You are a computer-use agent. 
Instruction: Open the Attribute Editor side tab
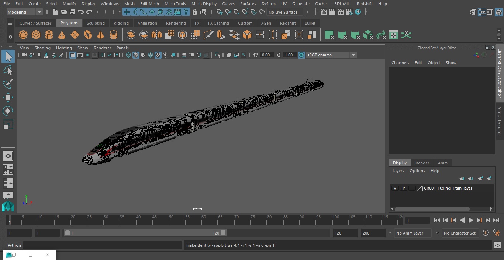point(500,121)
